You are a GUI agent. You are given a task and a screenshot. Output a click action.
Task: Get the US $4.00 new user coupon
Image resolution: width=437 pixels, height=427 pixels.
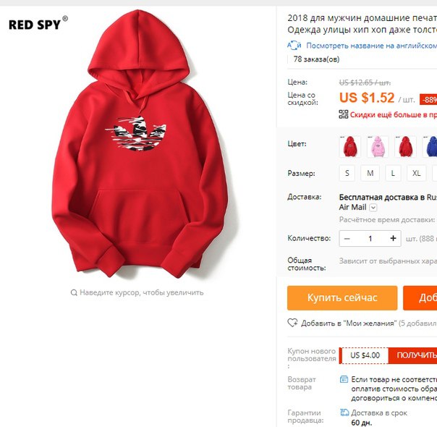tap(416, 355)
